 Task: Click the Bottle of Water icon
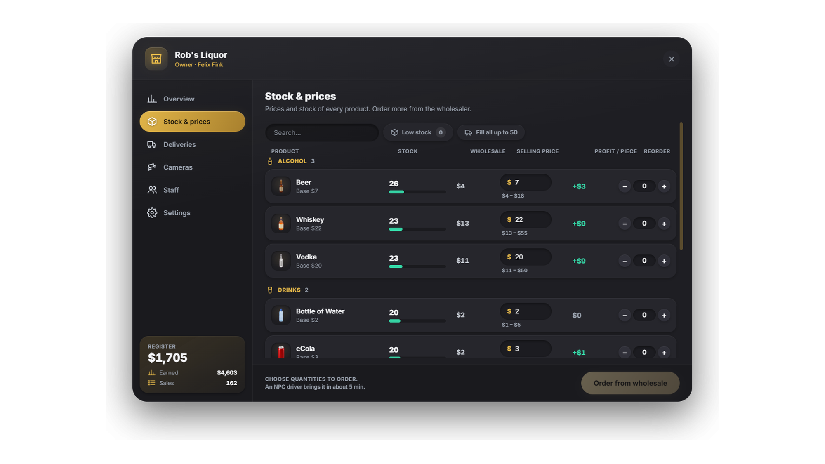tap(281, 315)
